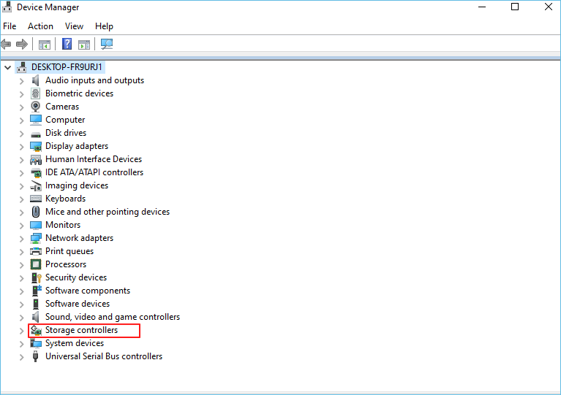Click the IDE ATA/ATAPI controllers icon
Screen dimensions: 561x395
36,172
